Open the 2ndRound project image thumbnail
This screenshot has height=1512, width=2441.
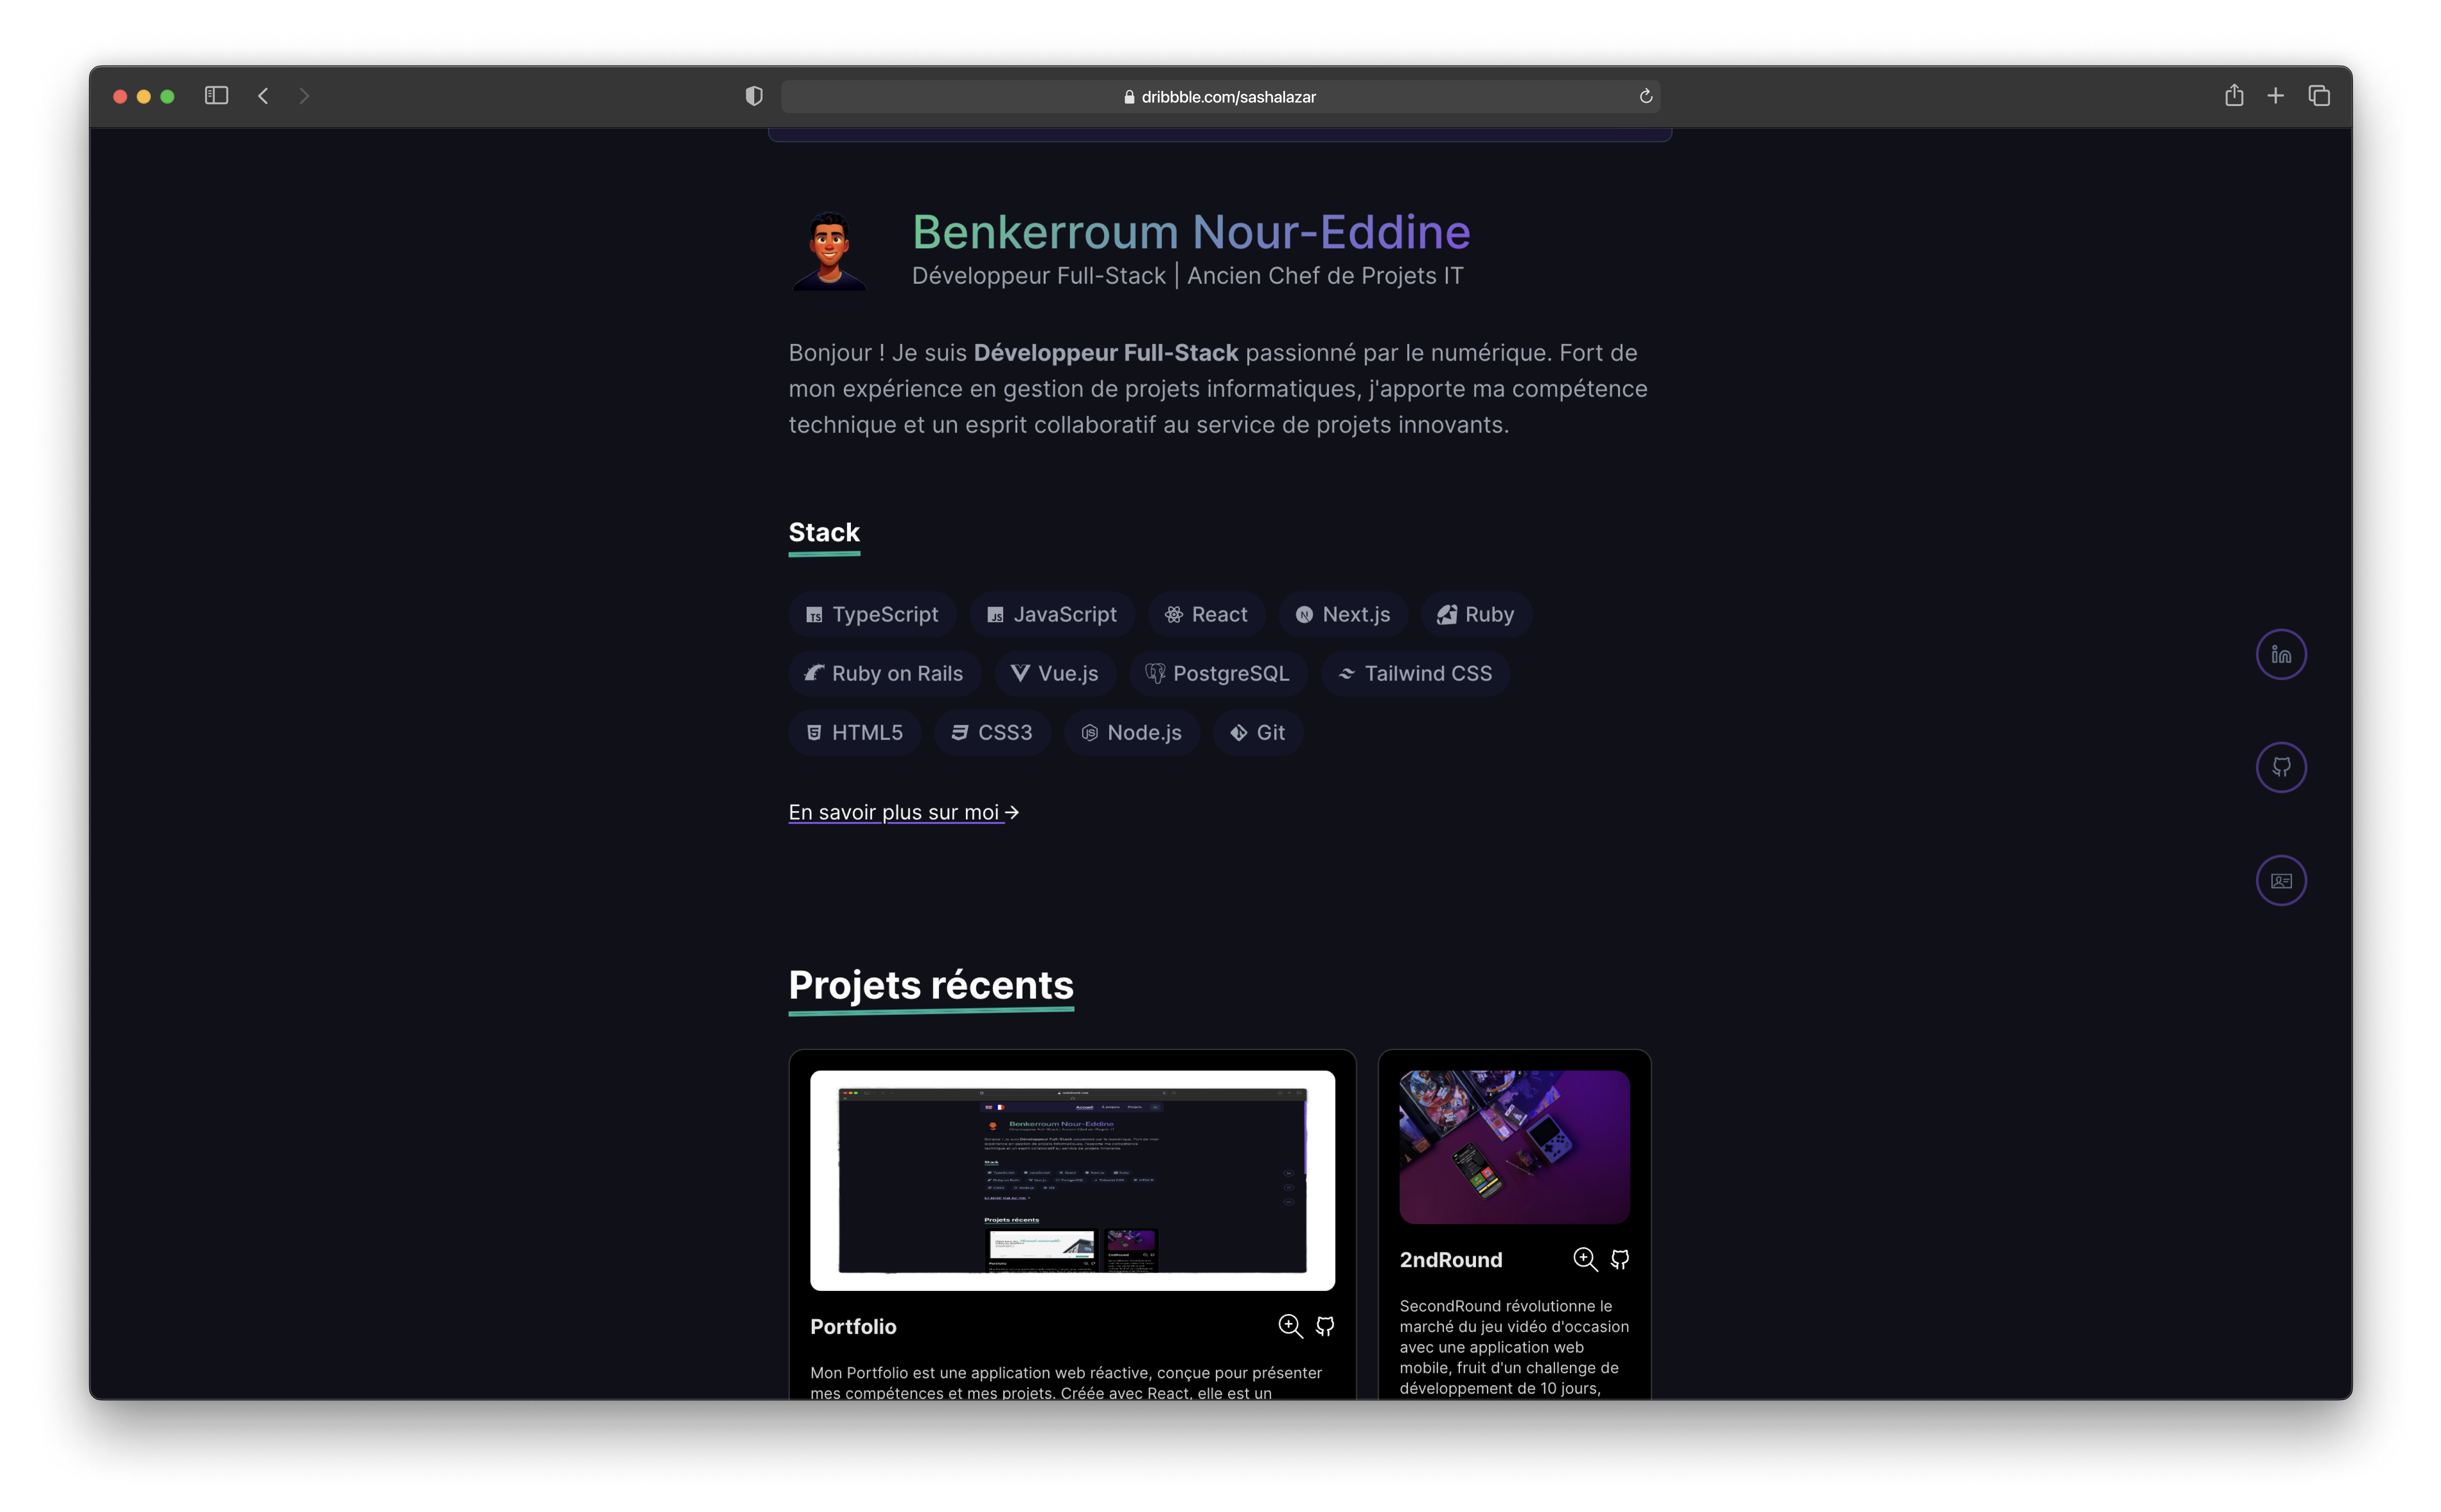[x=1514, y=1147]
